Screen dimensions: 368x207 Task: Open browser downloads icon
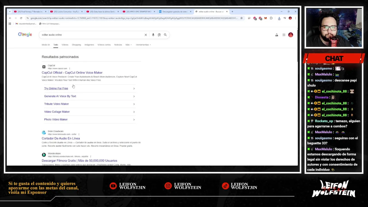click(x=279, y=18)
